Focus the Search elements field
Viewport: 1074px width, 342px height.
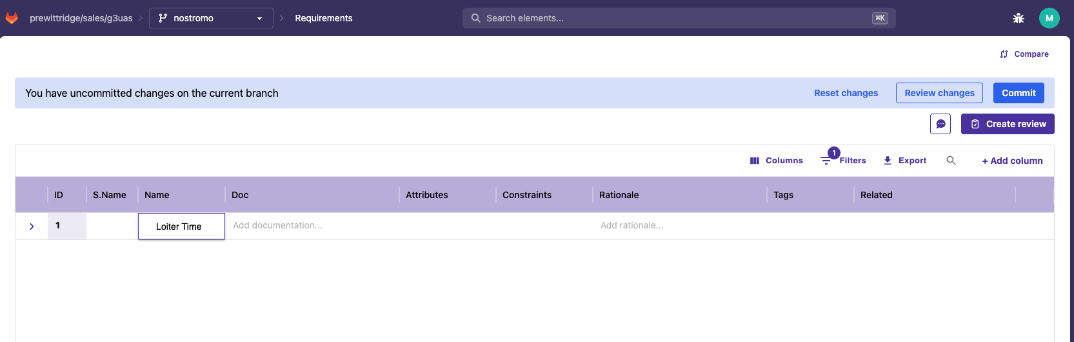point(679,18)
